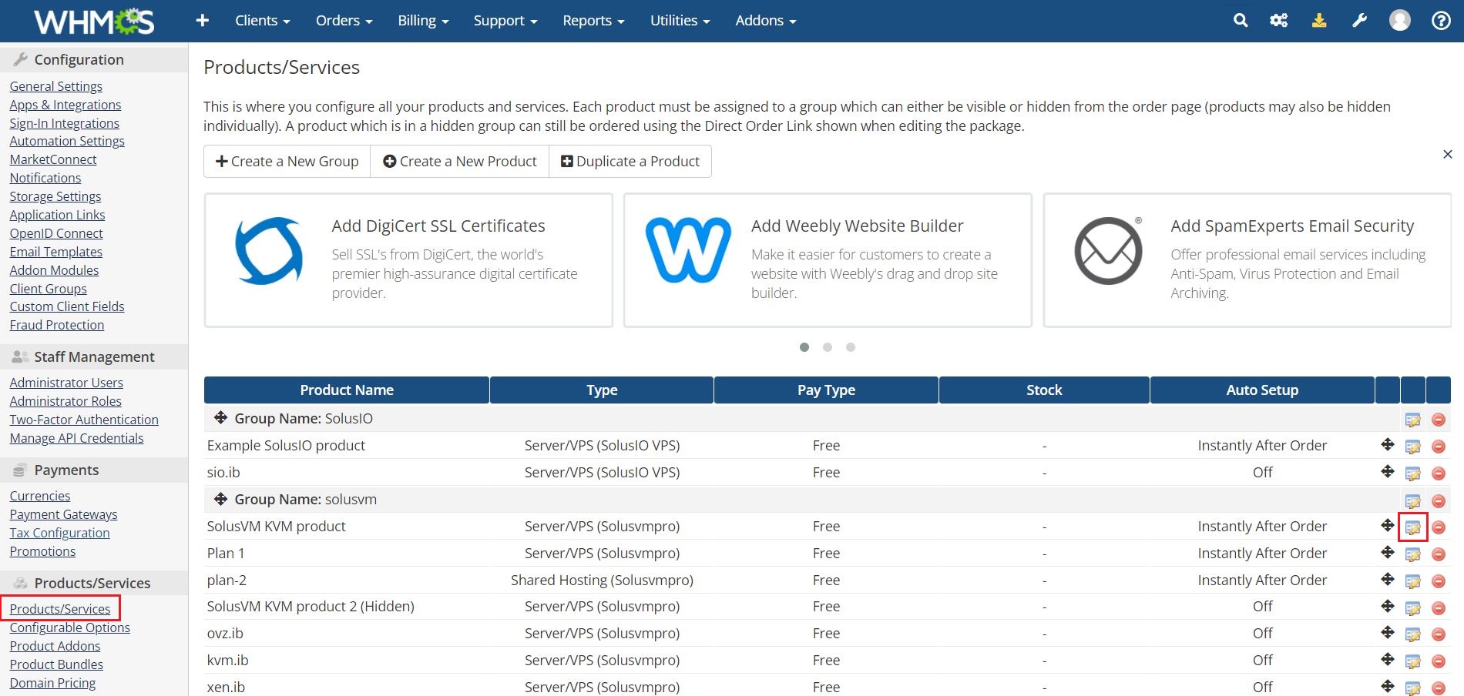Edit the plan-2 product
1464x696 pixels.
pyautogui.click(x=1412, y=581)
